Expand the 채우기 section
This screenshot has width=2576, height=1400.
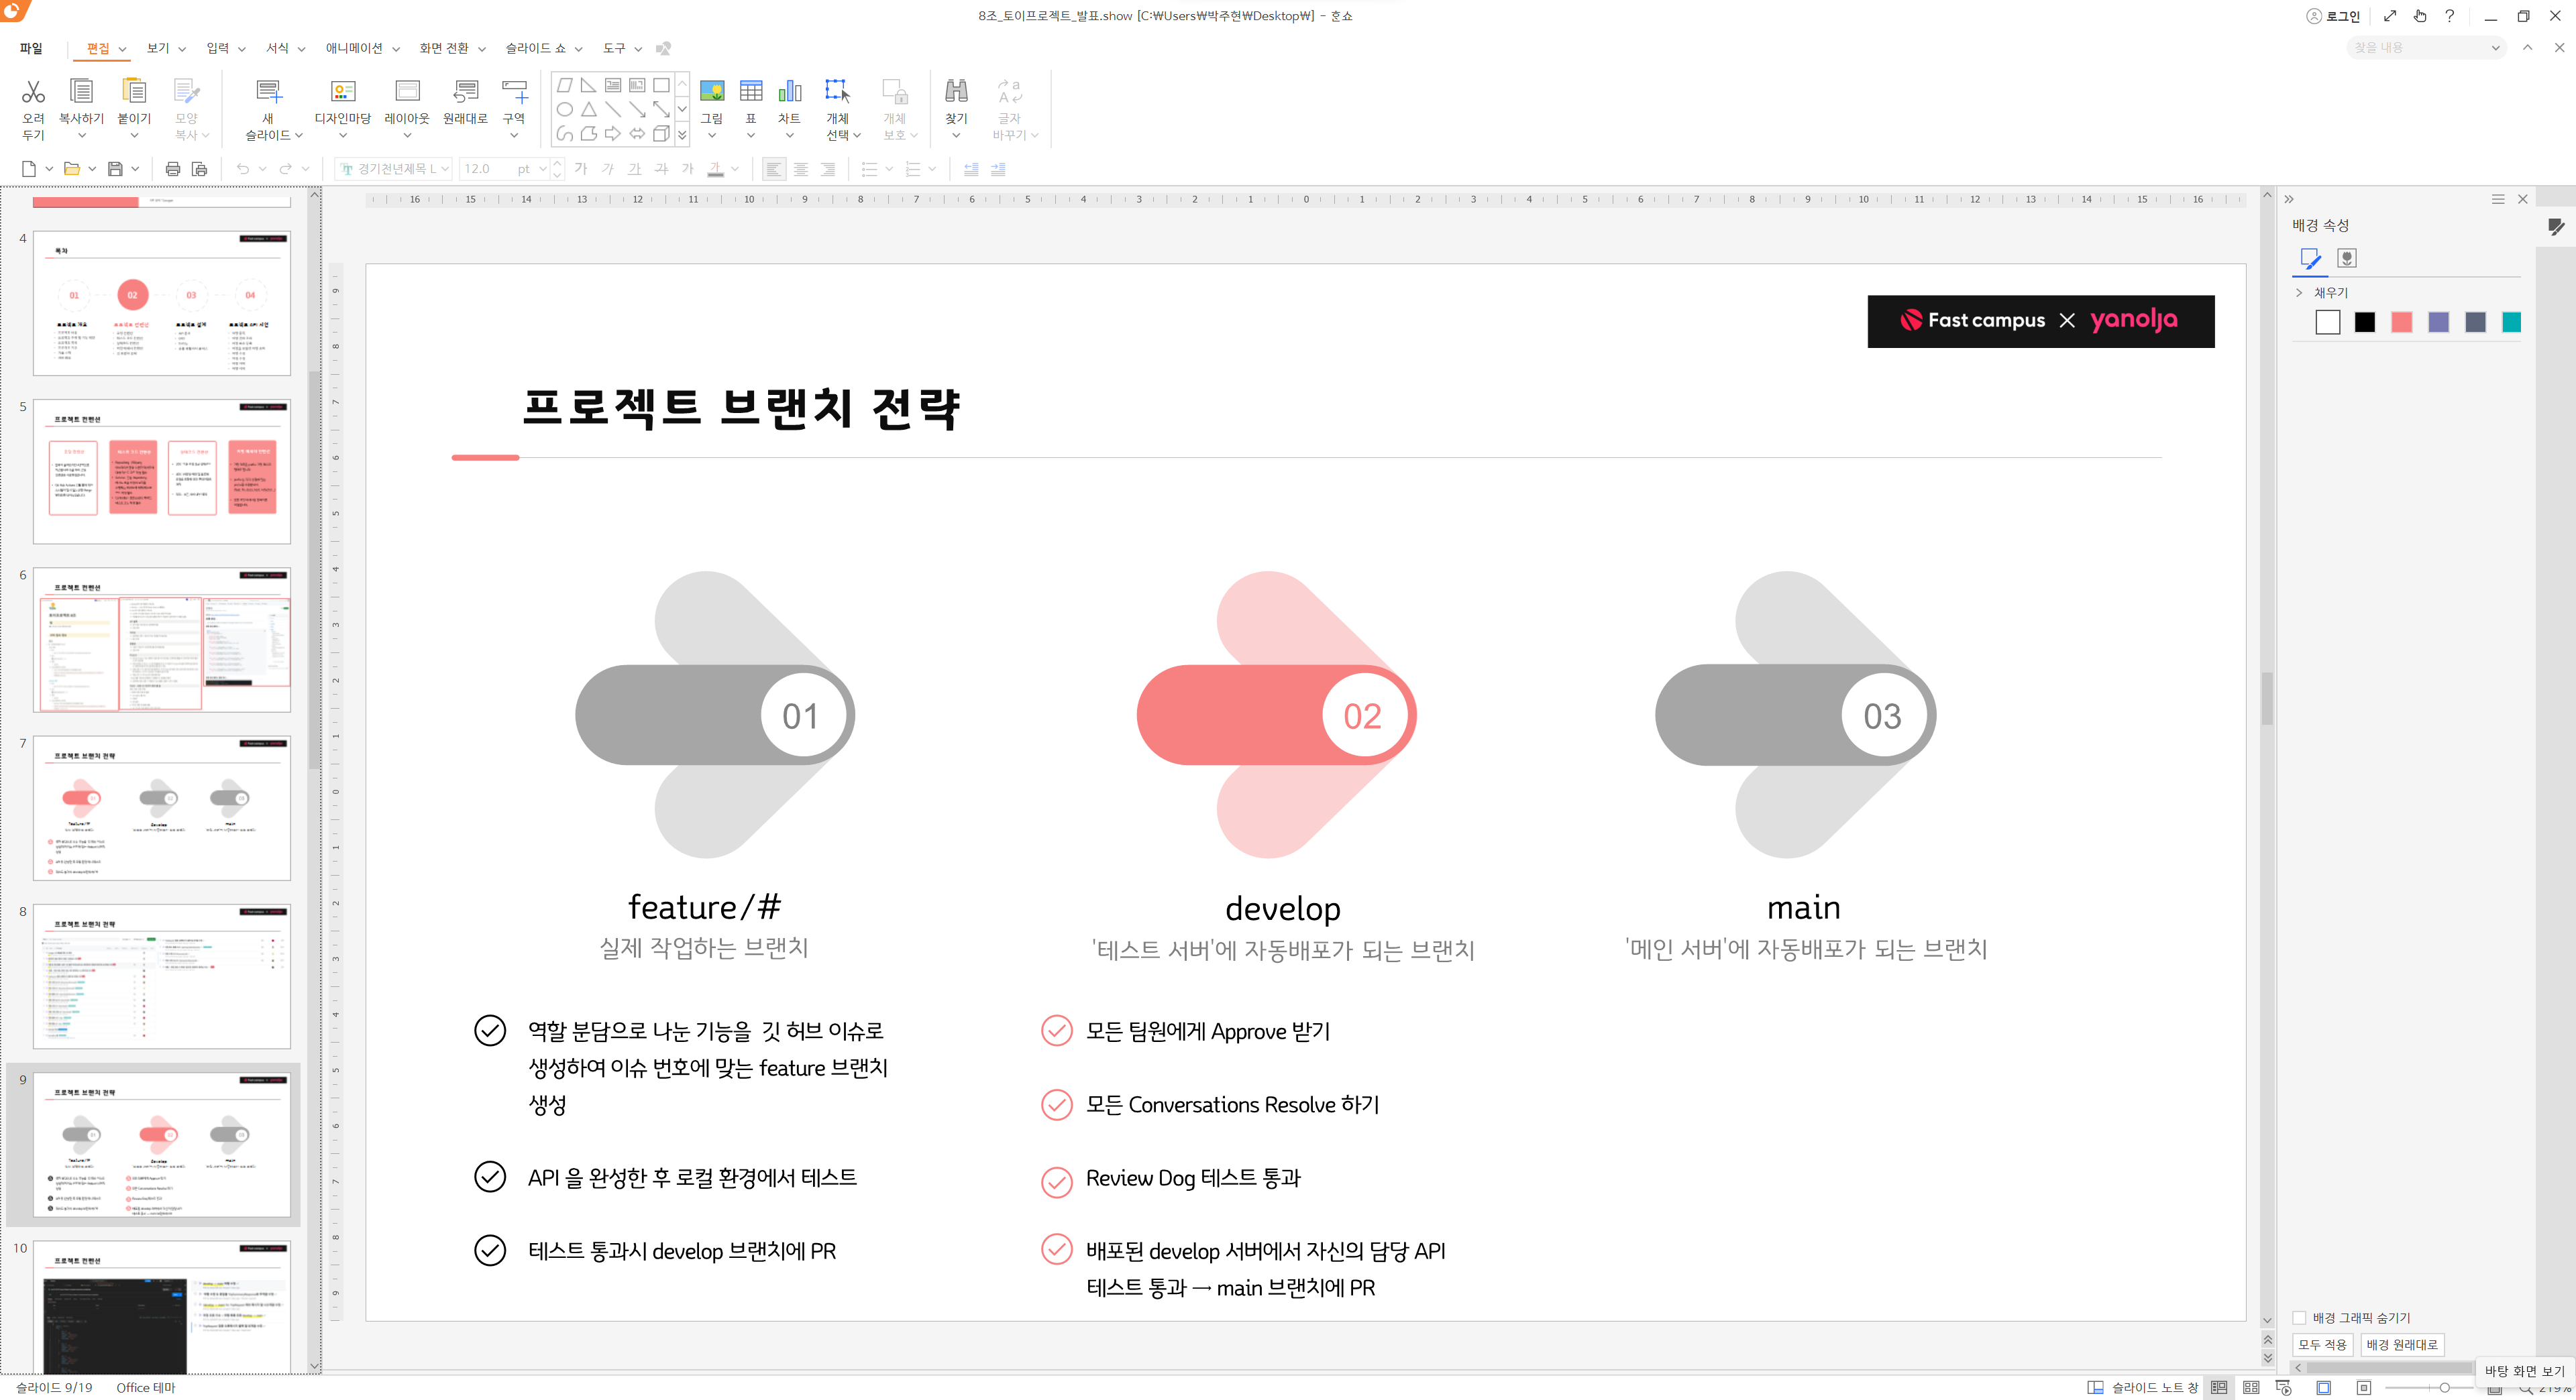2298,293
